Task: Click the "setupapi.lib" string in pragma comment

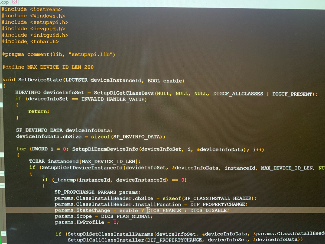Action: [x=90, y=54]
